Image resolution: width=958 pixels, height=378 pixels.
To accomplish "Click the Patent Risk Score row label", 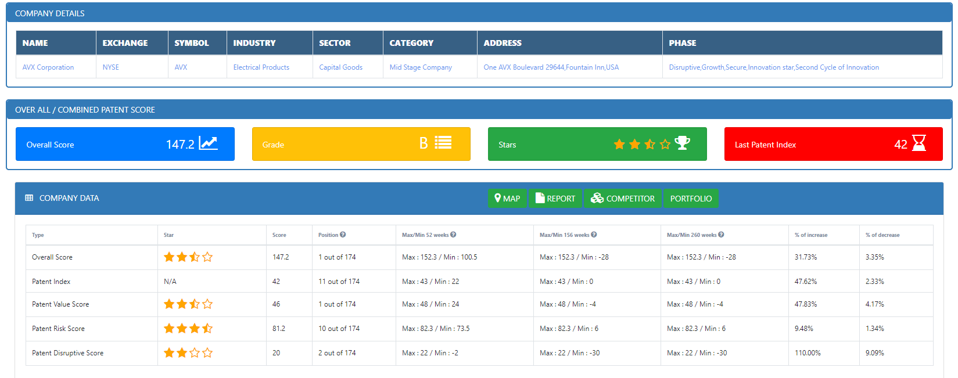I will (58, 329).
